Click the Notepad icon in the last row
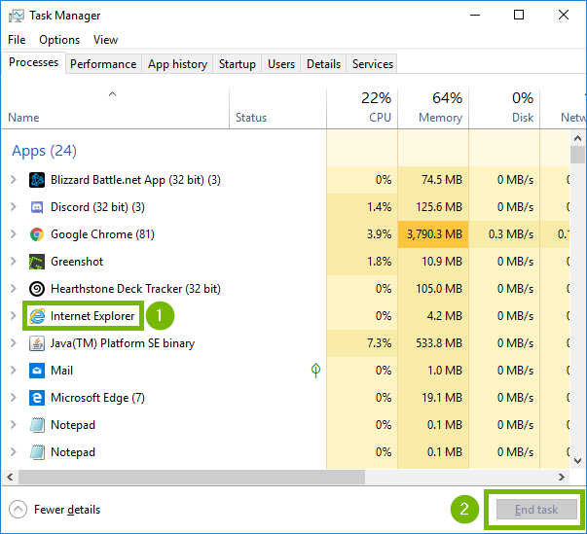The image size is (587, 534). (x=37, y=452)
